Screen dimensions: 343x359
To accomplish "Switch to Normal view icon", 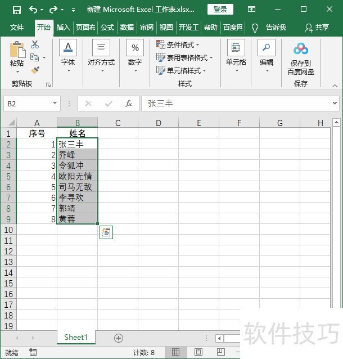I will tap(175, 352).
